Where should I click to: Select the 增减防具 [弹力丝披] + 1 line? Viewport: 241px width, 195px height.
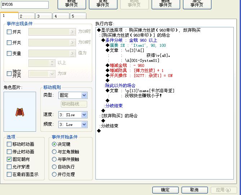pyautogui.click(x=135, y=71)
